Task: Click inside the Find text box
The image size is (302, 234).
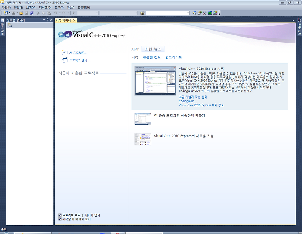Action: [166, 13]
